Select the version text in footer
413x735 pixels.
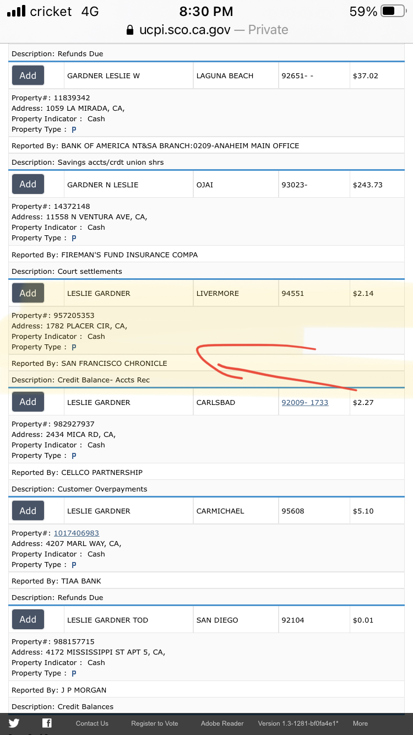(x=298, y=723)
